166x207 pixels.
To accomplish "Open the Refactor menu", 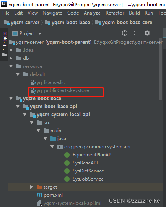I will point(115,13).
